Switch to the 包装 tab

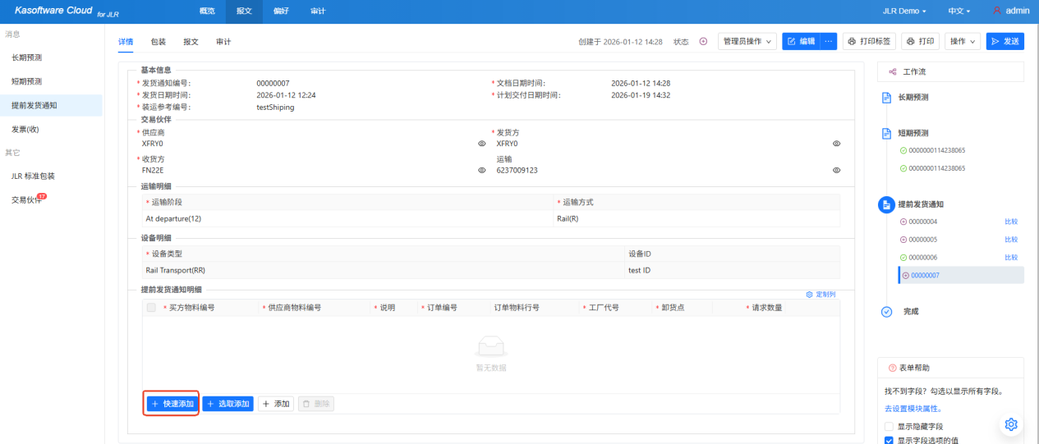(x=158, y=41)
